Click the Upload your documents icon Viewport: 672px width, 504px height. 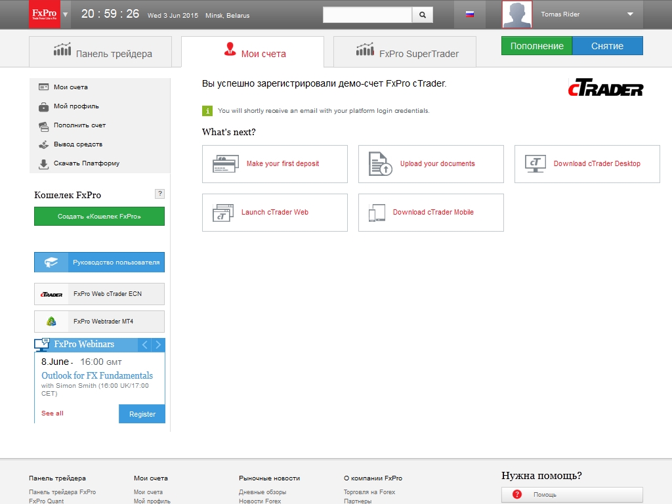pyautogui.click(x=380, y=164)
